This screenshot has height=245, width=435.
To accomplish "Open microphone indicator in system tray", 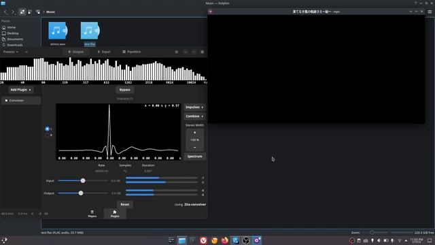I will (x=392, y=240).
